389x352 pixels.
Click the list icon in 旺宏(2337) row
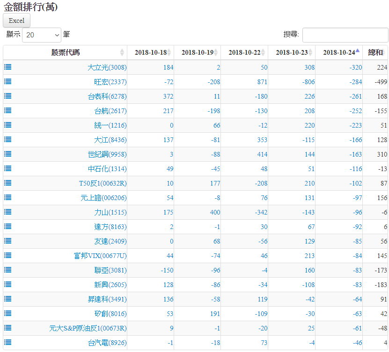click(7, 81)
